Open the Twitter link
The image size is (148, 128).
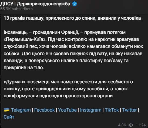click(130, 110)
